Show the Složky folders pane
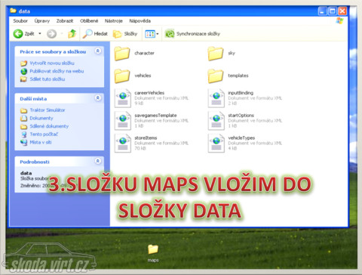362x275 pixels. click(125, 34)
